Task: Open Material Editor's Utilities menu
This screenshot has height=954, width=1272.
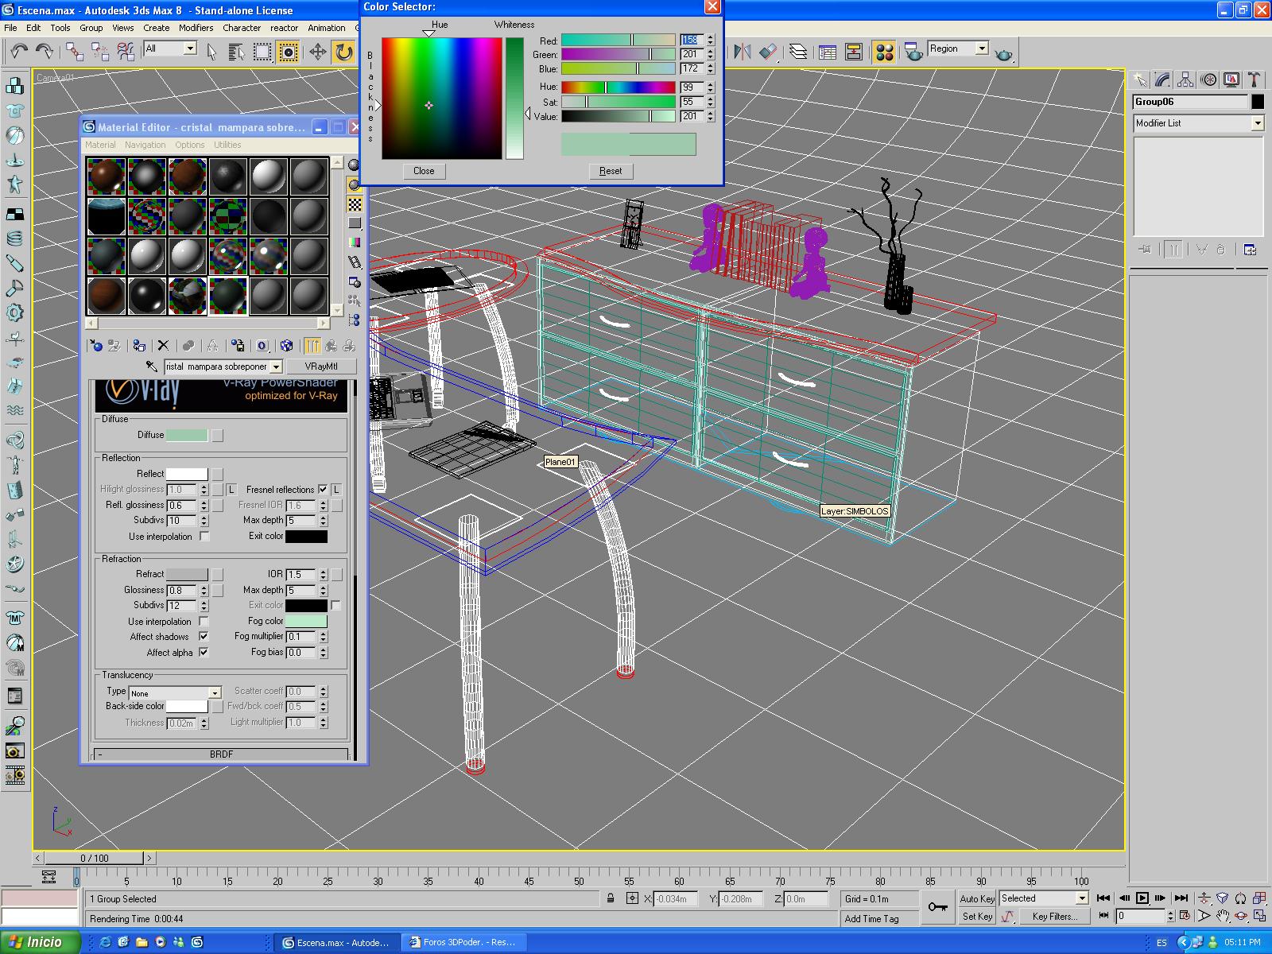Action: click(x=227, y=145)
